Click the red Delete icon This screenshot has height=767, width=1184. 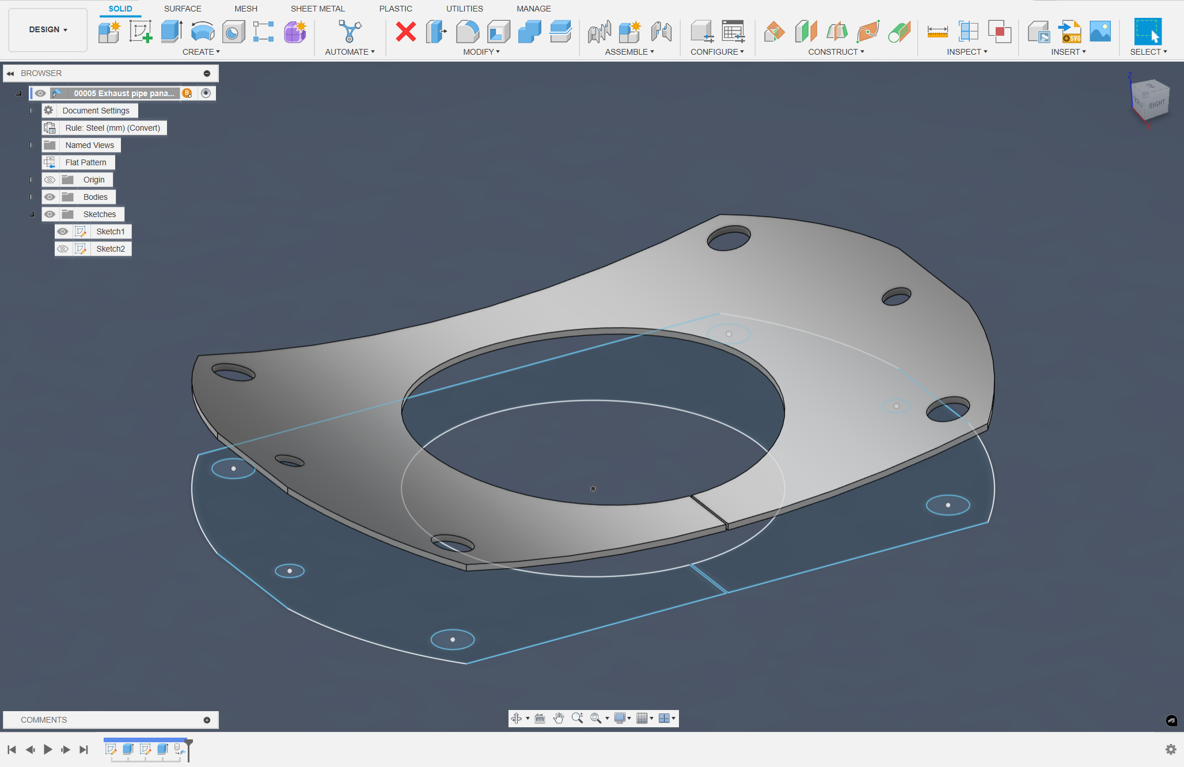point(405,31)
